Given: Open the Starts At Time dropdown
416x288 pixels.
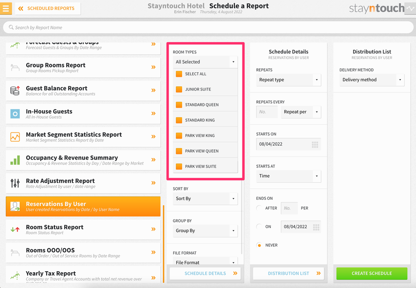Looking at the screenshot, I should (288, 176).
